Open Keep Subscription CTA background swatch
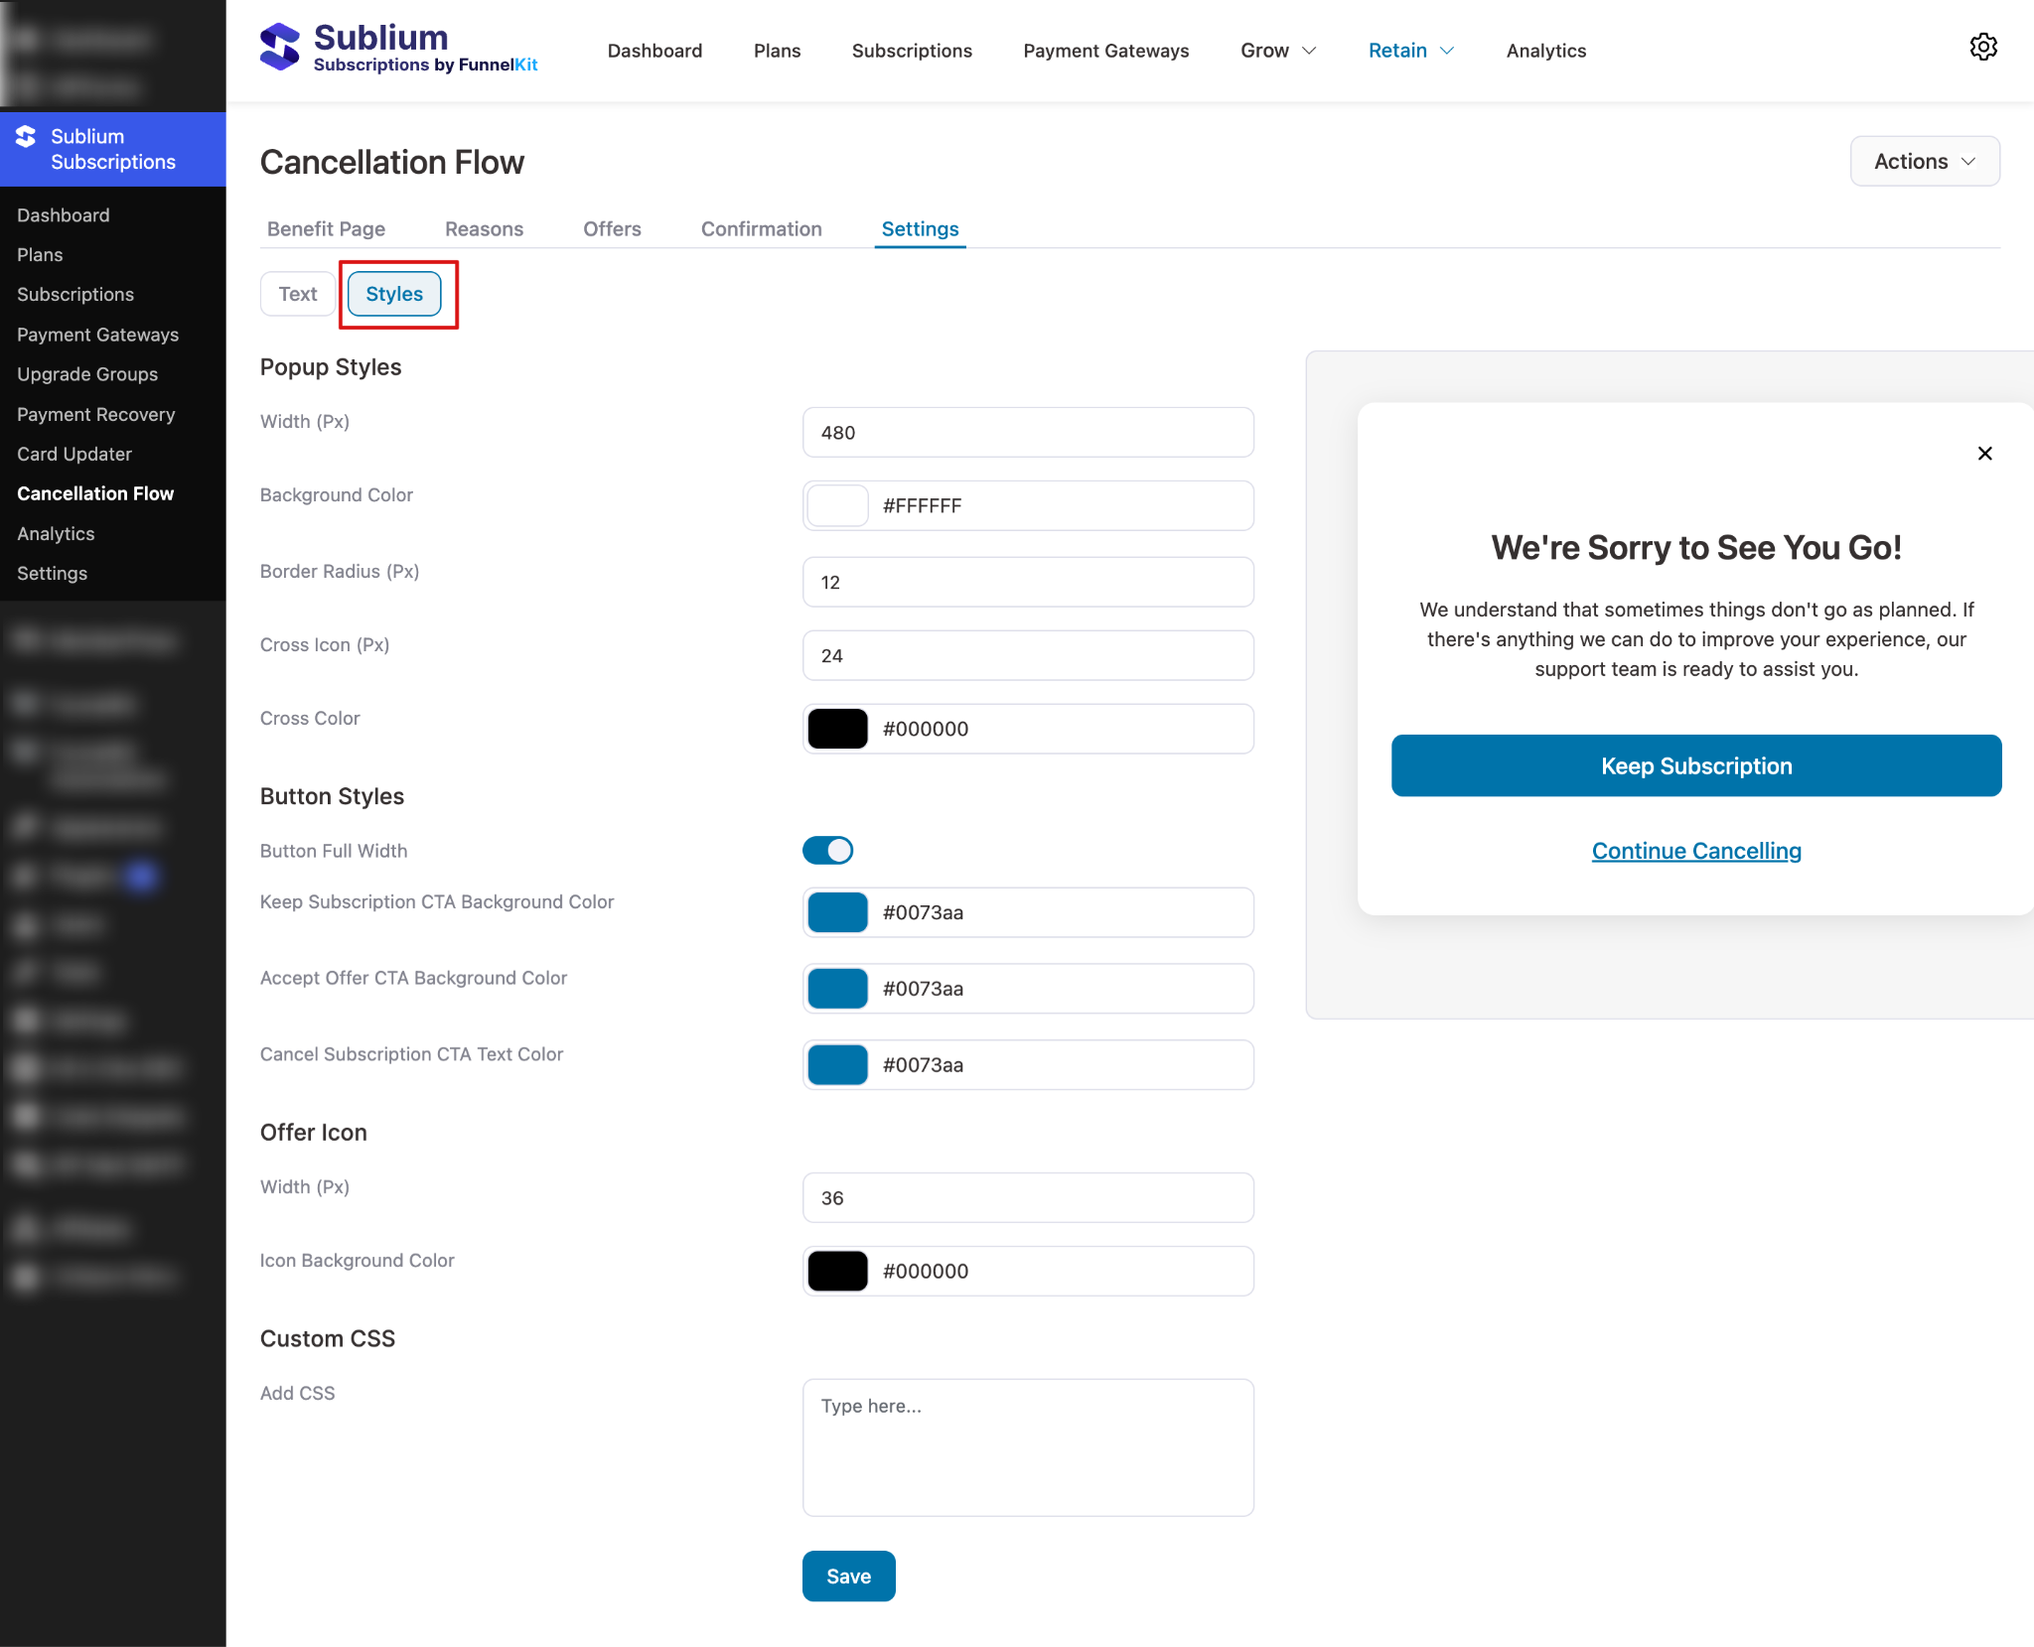Screen dimensions: 2034x1647 tap(837, 912)
